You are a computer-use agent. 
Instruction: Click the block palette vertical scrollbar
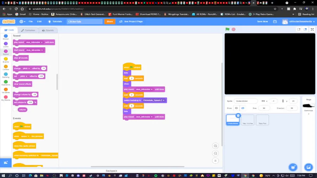coord(57,82)
